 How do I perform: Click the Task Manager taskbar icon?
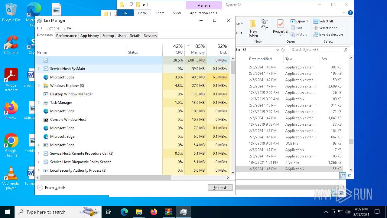pos(183,212)
